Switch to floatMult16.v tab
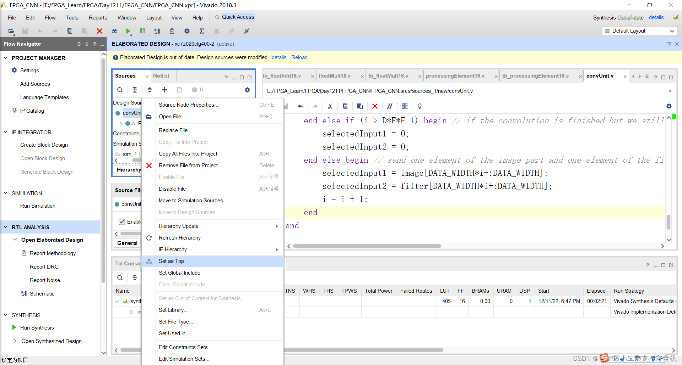The height and width of the screenshot is (365, 682). pos(334,76)
